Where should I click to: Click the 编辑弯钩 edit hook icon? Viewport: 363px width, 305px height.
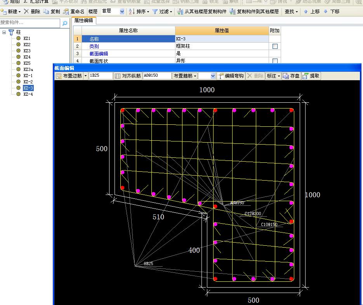click(x=221, y=76)
